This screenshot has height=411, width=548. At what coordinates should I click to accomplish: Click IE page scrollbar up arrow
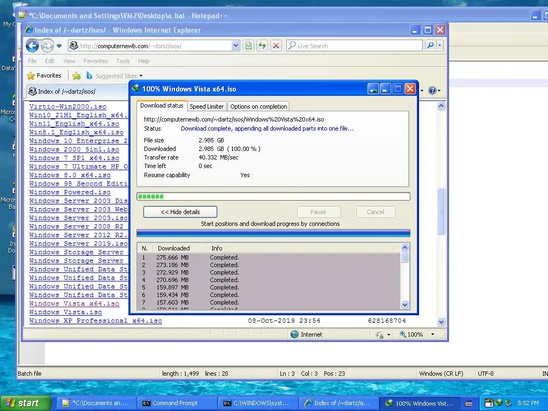click(x=441, y=105)
